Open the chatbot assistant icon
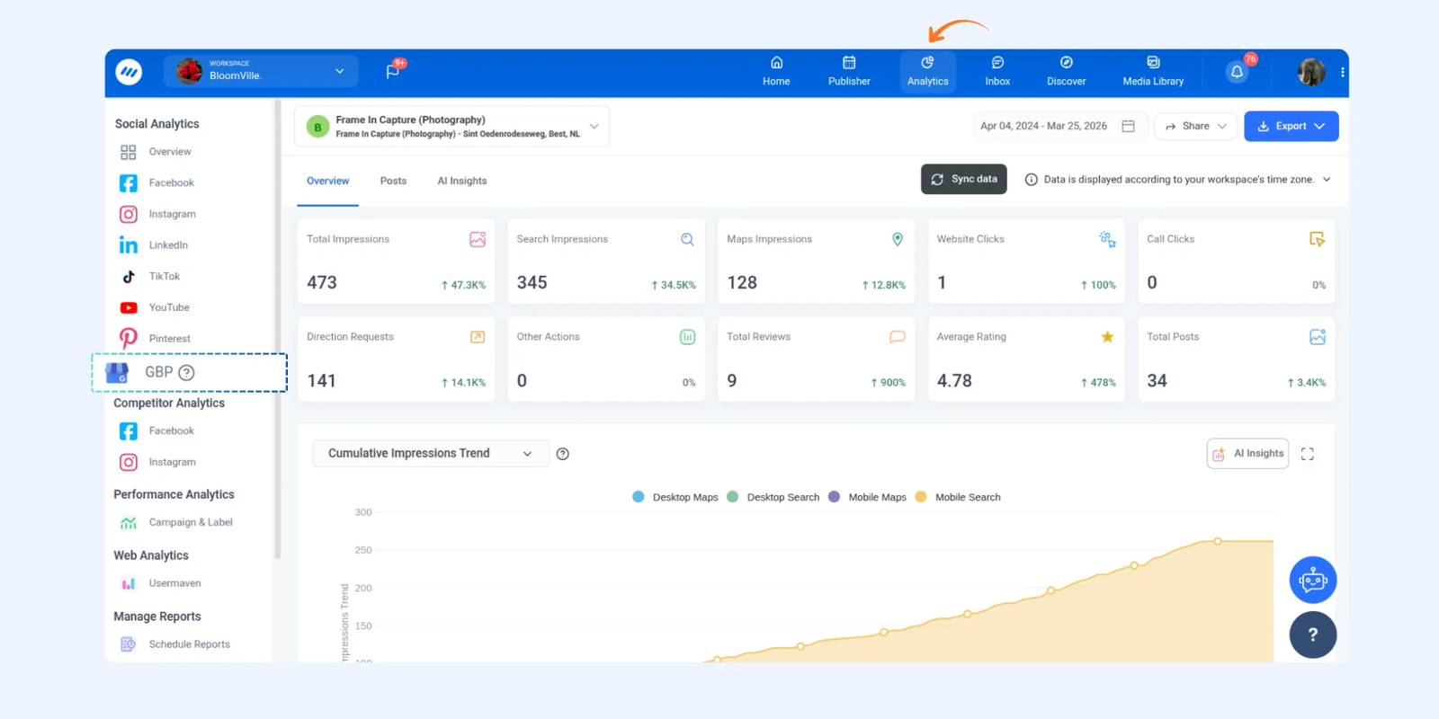The height and width of the screenshot is (719, 1439). pos(1312,581)
